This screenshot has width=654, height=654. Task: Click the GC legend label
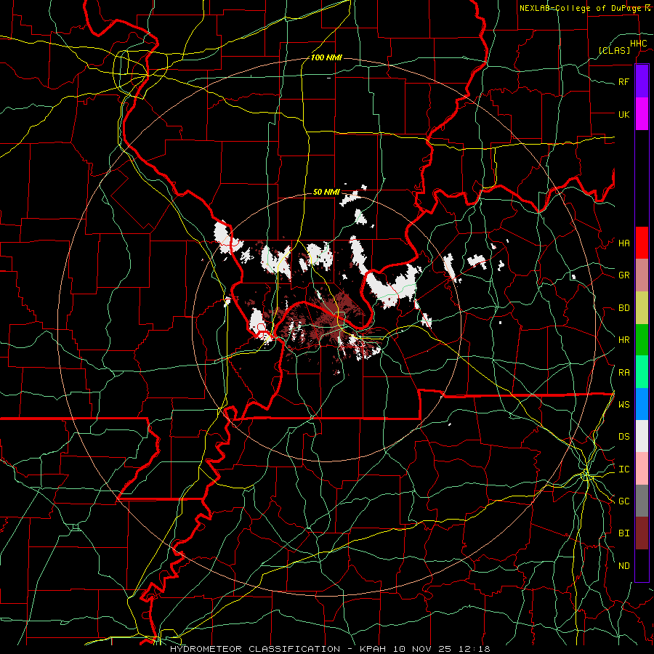[624, 501]
